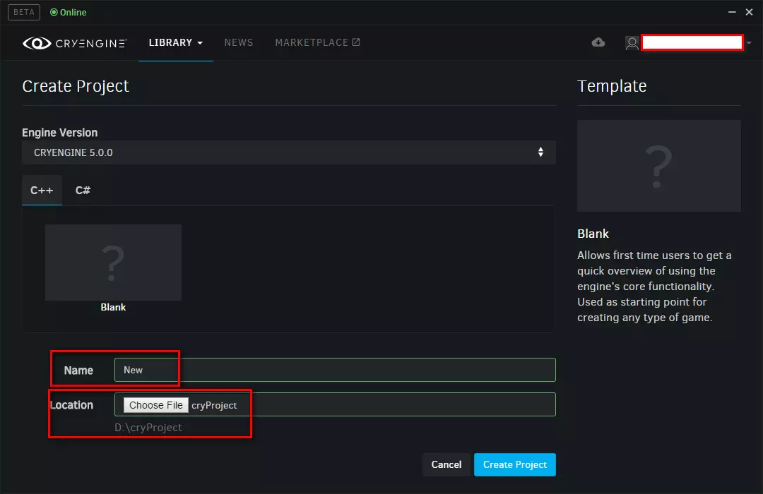Viewport: 763px width, 494px height.
Task: Click the BETA badge
Action: click(23, 12)
